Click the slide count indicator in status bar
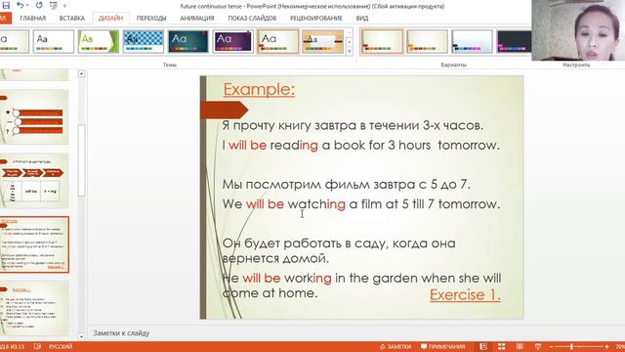 point(13,346)
